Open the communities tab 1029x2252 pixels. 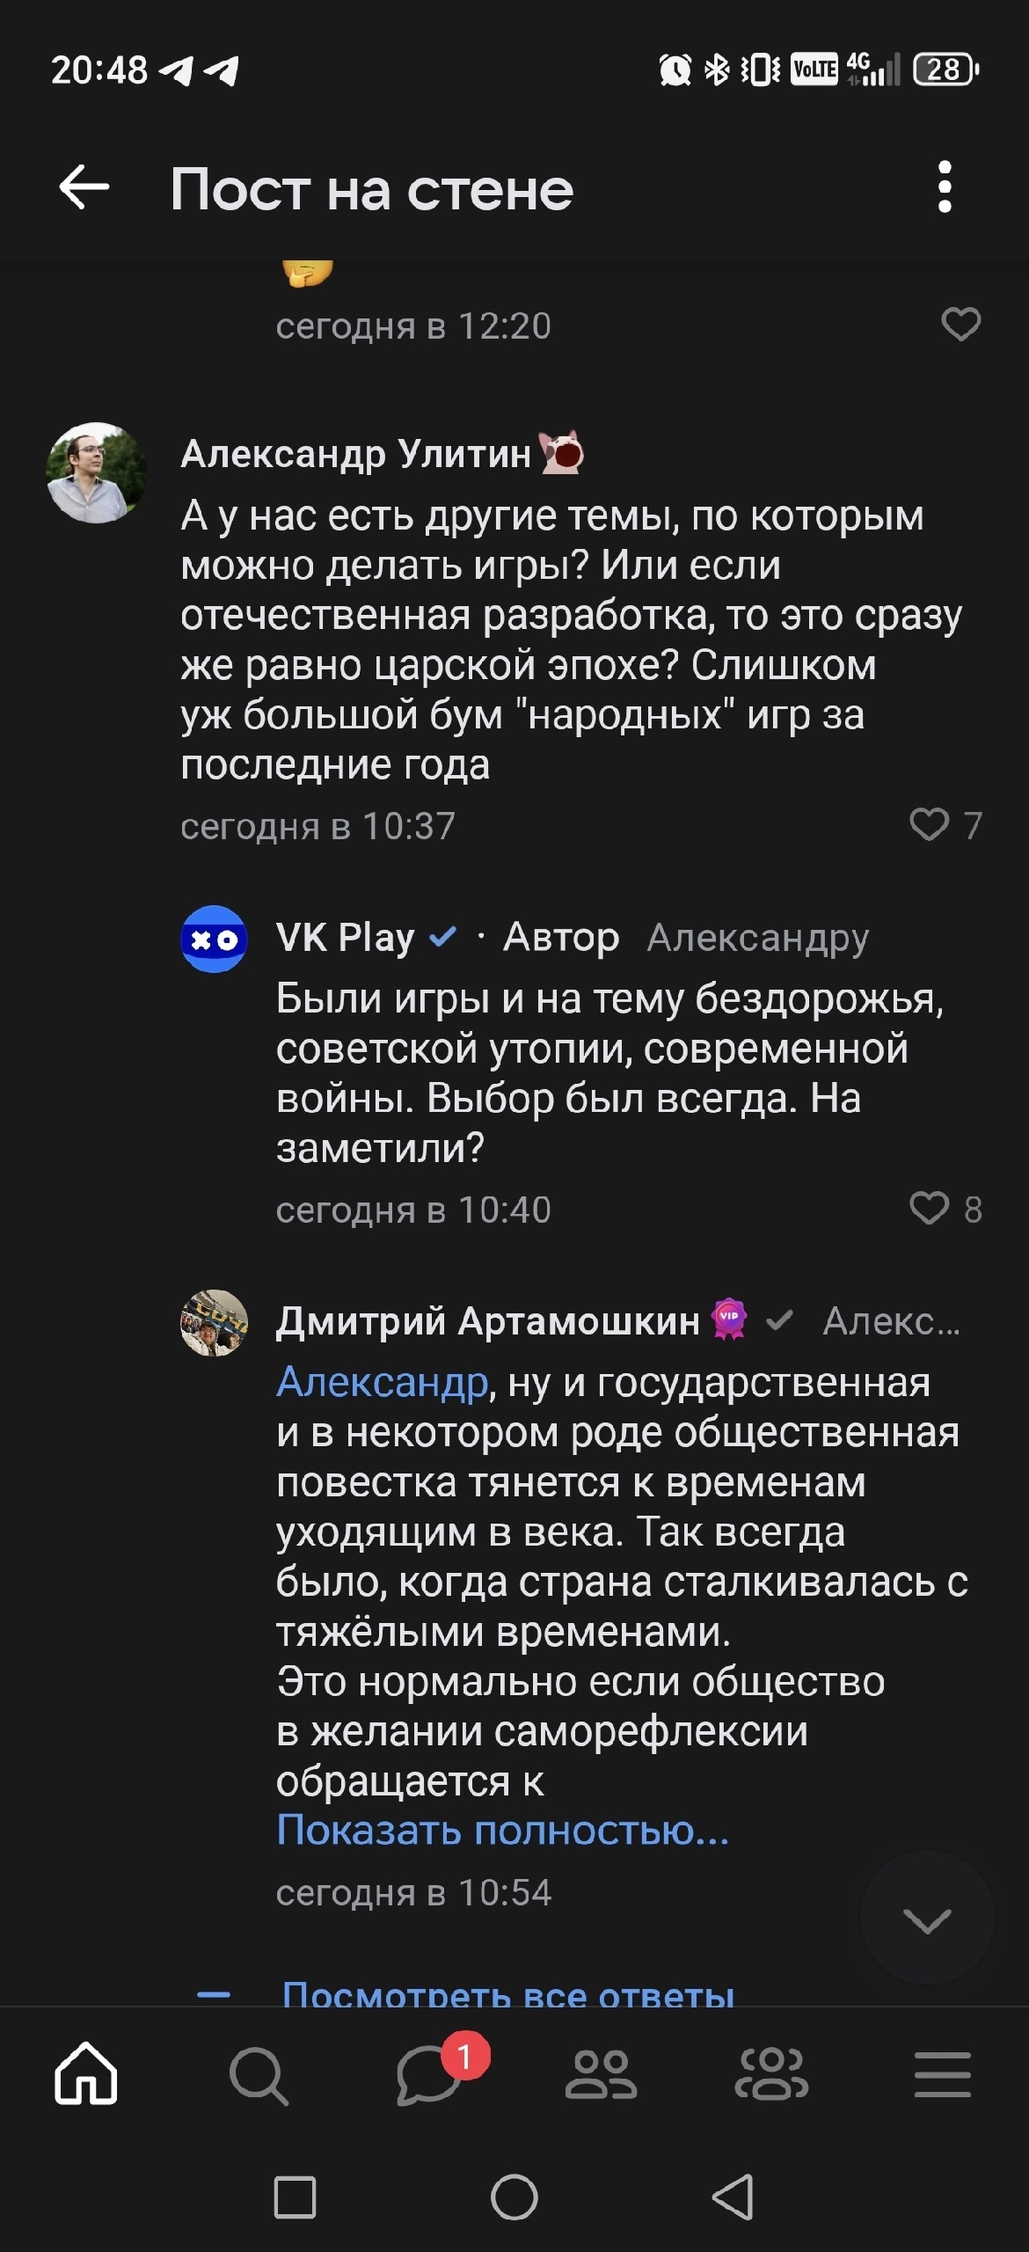click(771, 2075)
